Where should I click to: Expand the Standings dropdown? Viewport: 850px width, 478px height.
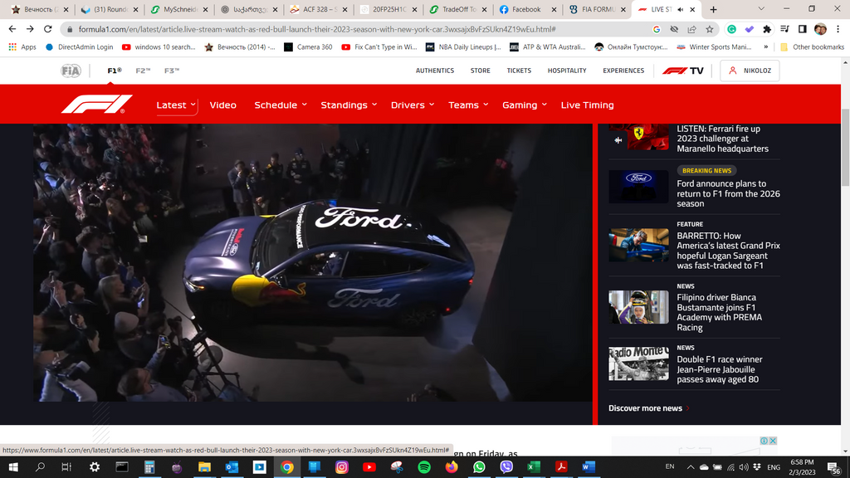pos(349,105)
